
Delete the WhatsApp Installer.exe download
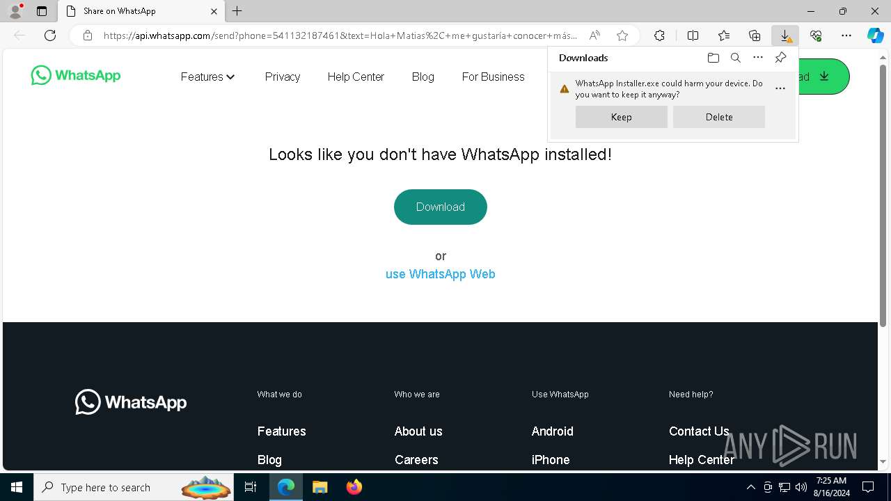pos(719,117)
